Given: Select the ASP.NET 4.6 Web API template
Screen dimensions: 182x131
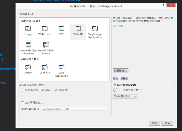Looking at the screenshot, I should click(78, 32).
